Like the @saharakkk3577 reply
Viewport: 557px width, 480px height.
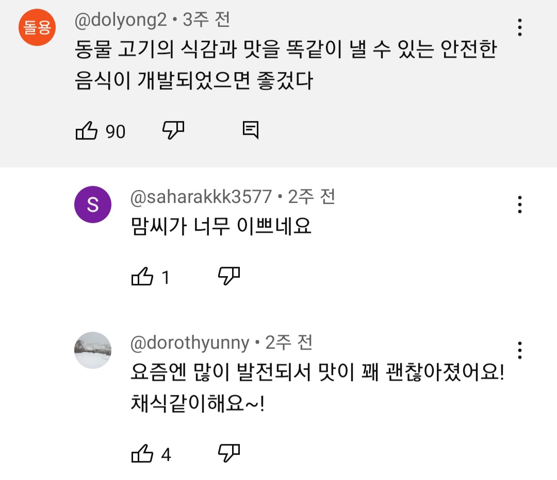(x=143, y=277)
